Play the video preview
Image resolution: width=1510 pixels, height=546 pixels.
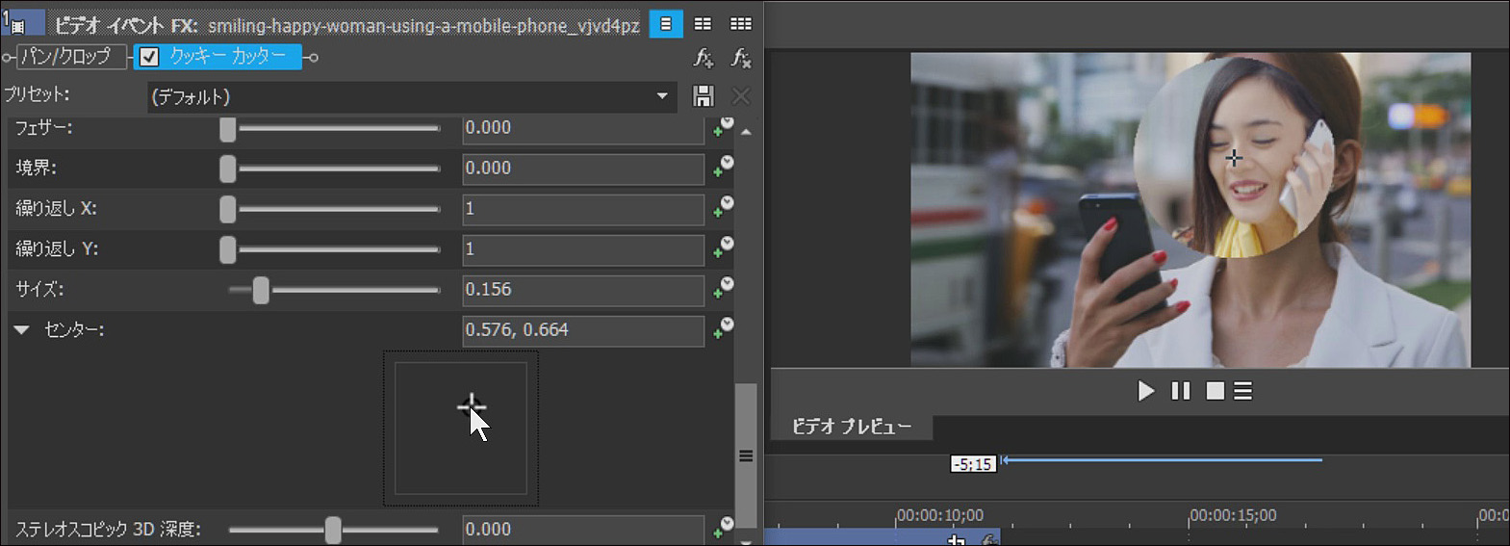coord(1145,391)
